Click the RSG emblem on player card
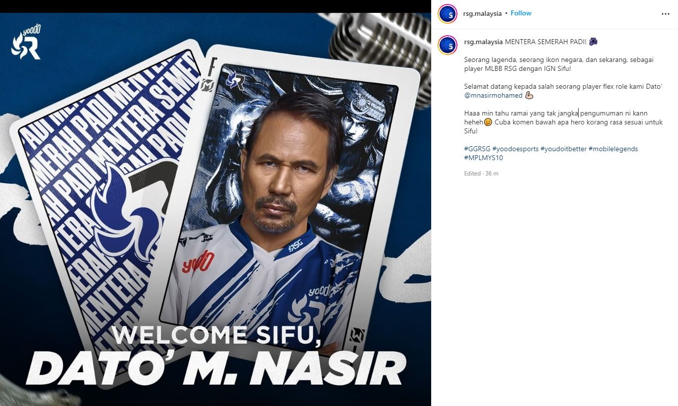 pyautogui.click(x=235, y=79)
